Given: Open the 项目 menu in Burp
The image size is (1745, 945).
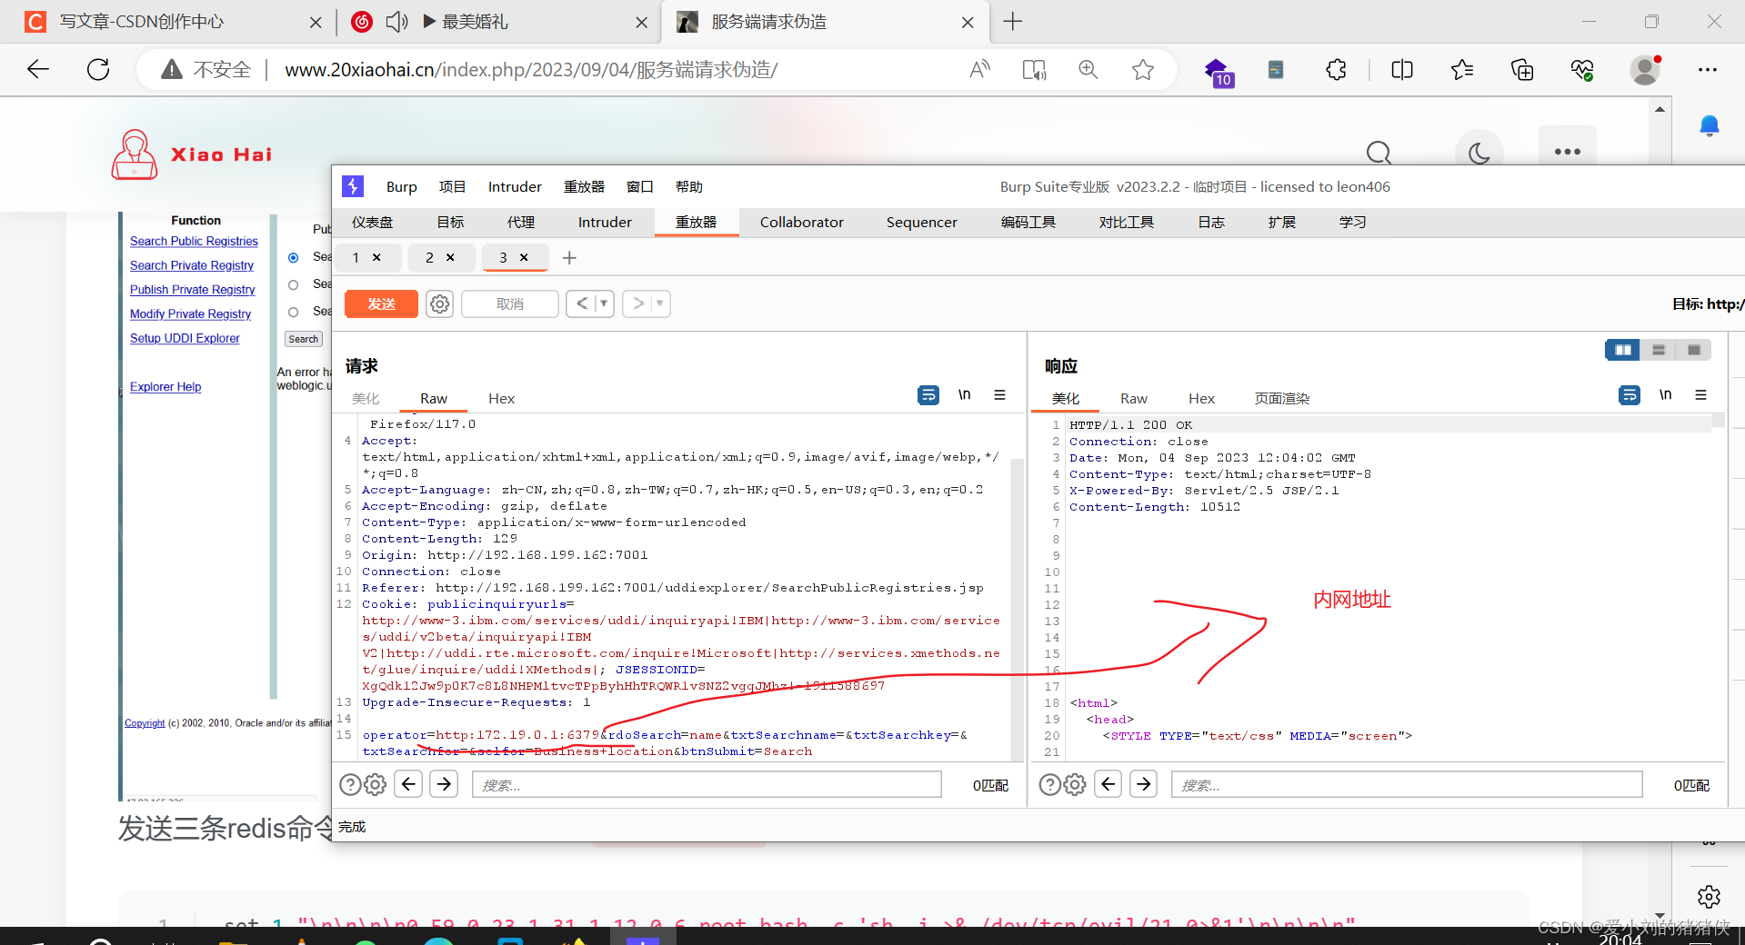Looking at the screenshot, I should pos(452,186).
